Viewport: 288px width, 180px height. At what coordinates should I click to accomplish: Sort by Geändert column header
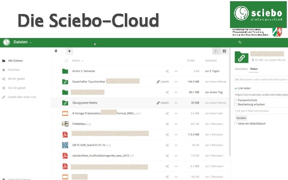[211, 60]
